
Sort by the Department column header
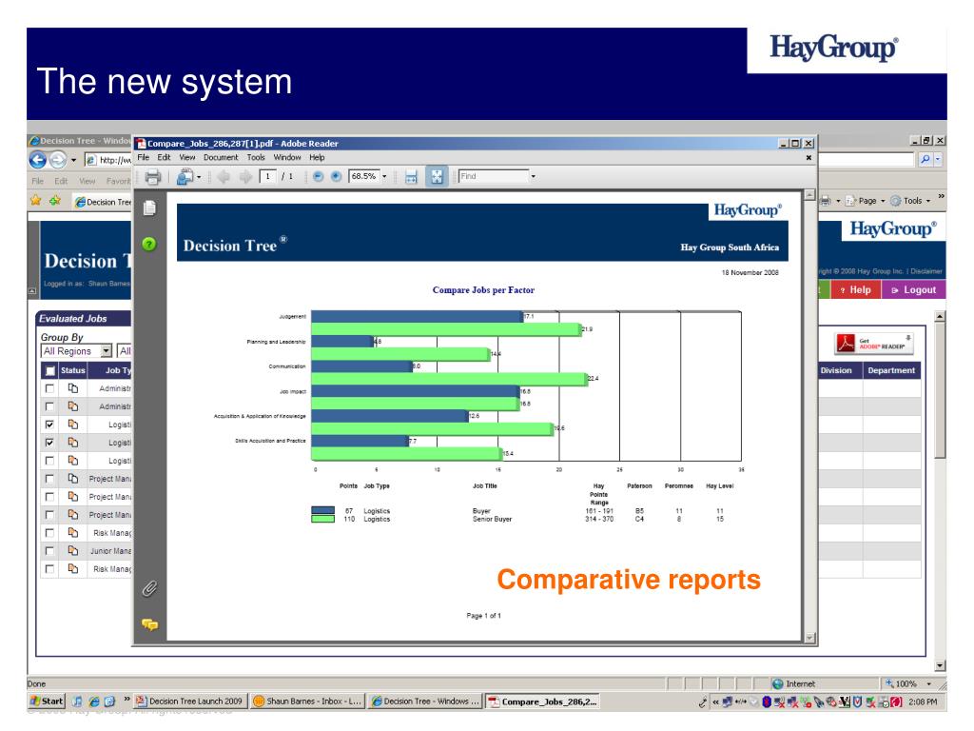(x=891, y=370)
